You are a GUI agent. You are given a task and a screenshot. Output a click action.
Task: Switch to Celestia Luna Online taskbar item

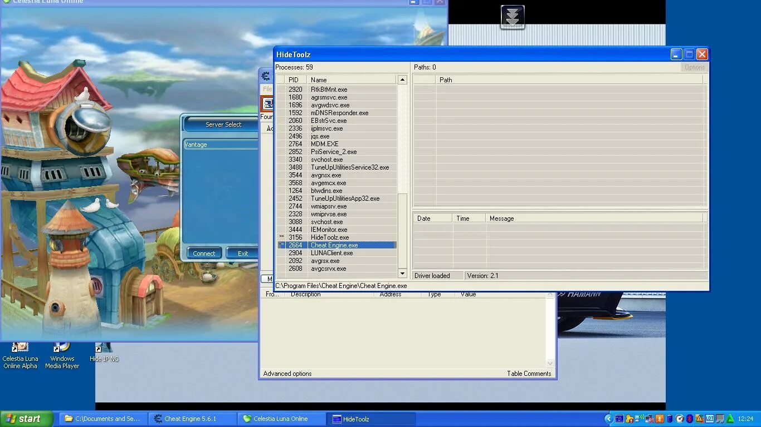282,419
